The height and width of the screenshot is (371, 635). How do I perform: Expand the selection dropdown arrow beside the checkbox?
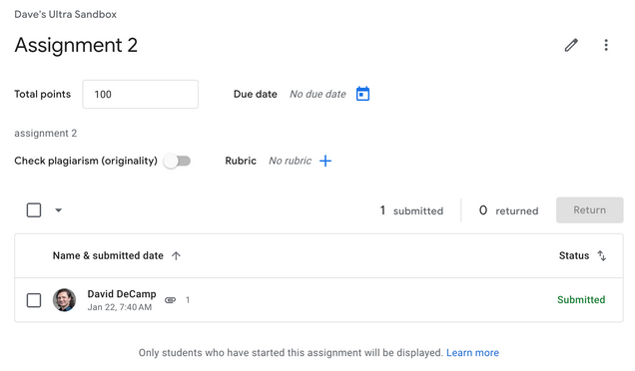click(x=58, y=210)
